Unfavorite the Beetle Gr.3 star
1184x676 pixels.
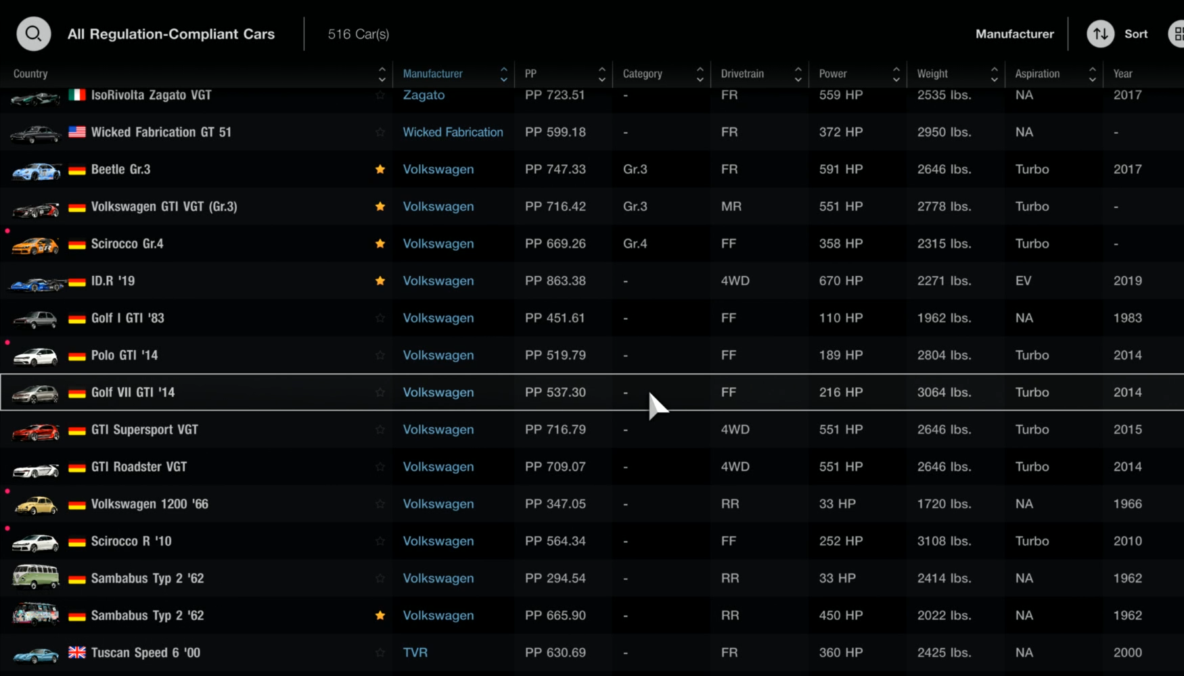(380, 169)
